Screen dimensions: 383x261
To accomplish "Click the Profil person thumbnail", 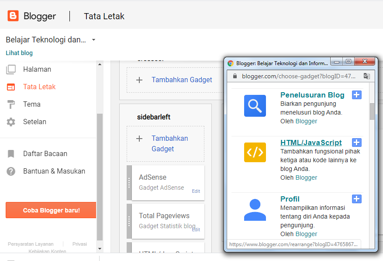I will pyautogui.click(x=255, y=210).
